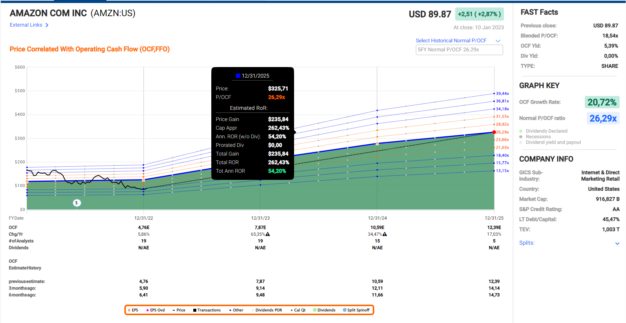This screenshot has width=626, height=323.
Task: Click the stock split 'S' marker on chart
Action: [x=76, y=203]
